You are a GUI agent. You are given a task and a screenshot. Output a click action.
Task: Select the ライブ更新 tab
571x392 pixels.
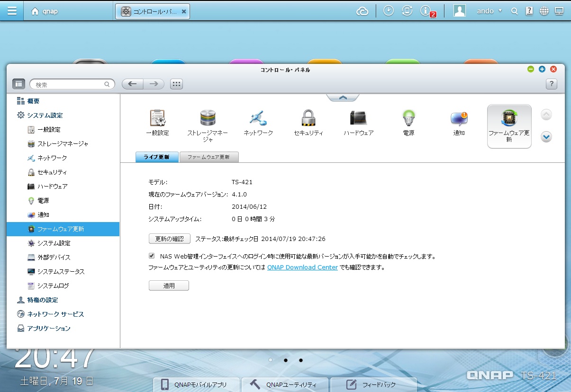pos(157,157)
